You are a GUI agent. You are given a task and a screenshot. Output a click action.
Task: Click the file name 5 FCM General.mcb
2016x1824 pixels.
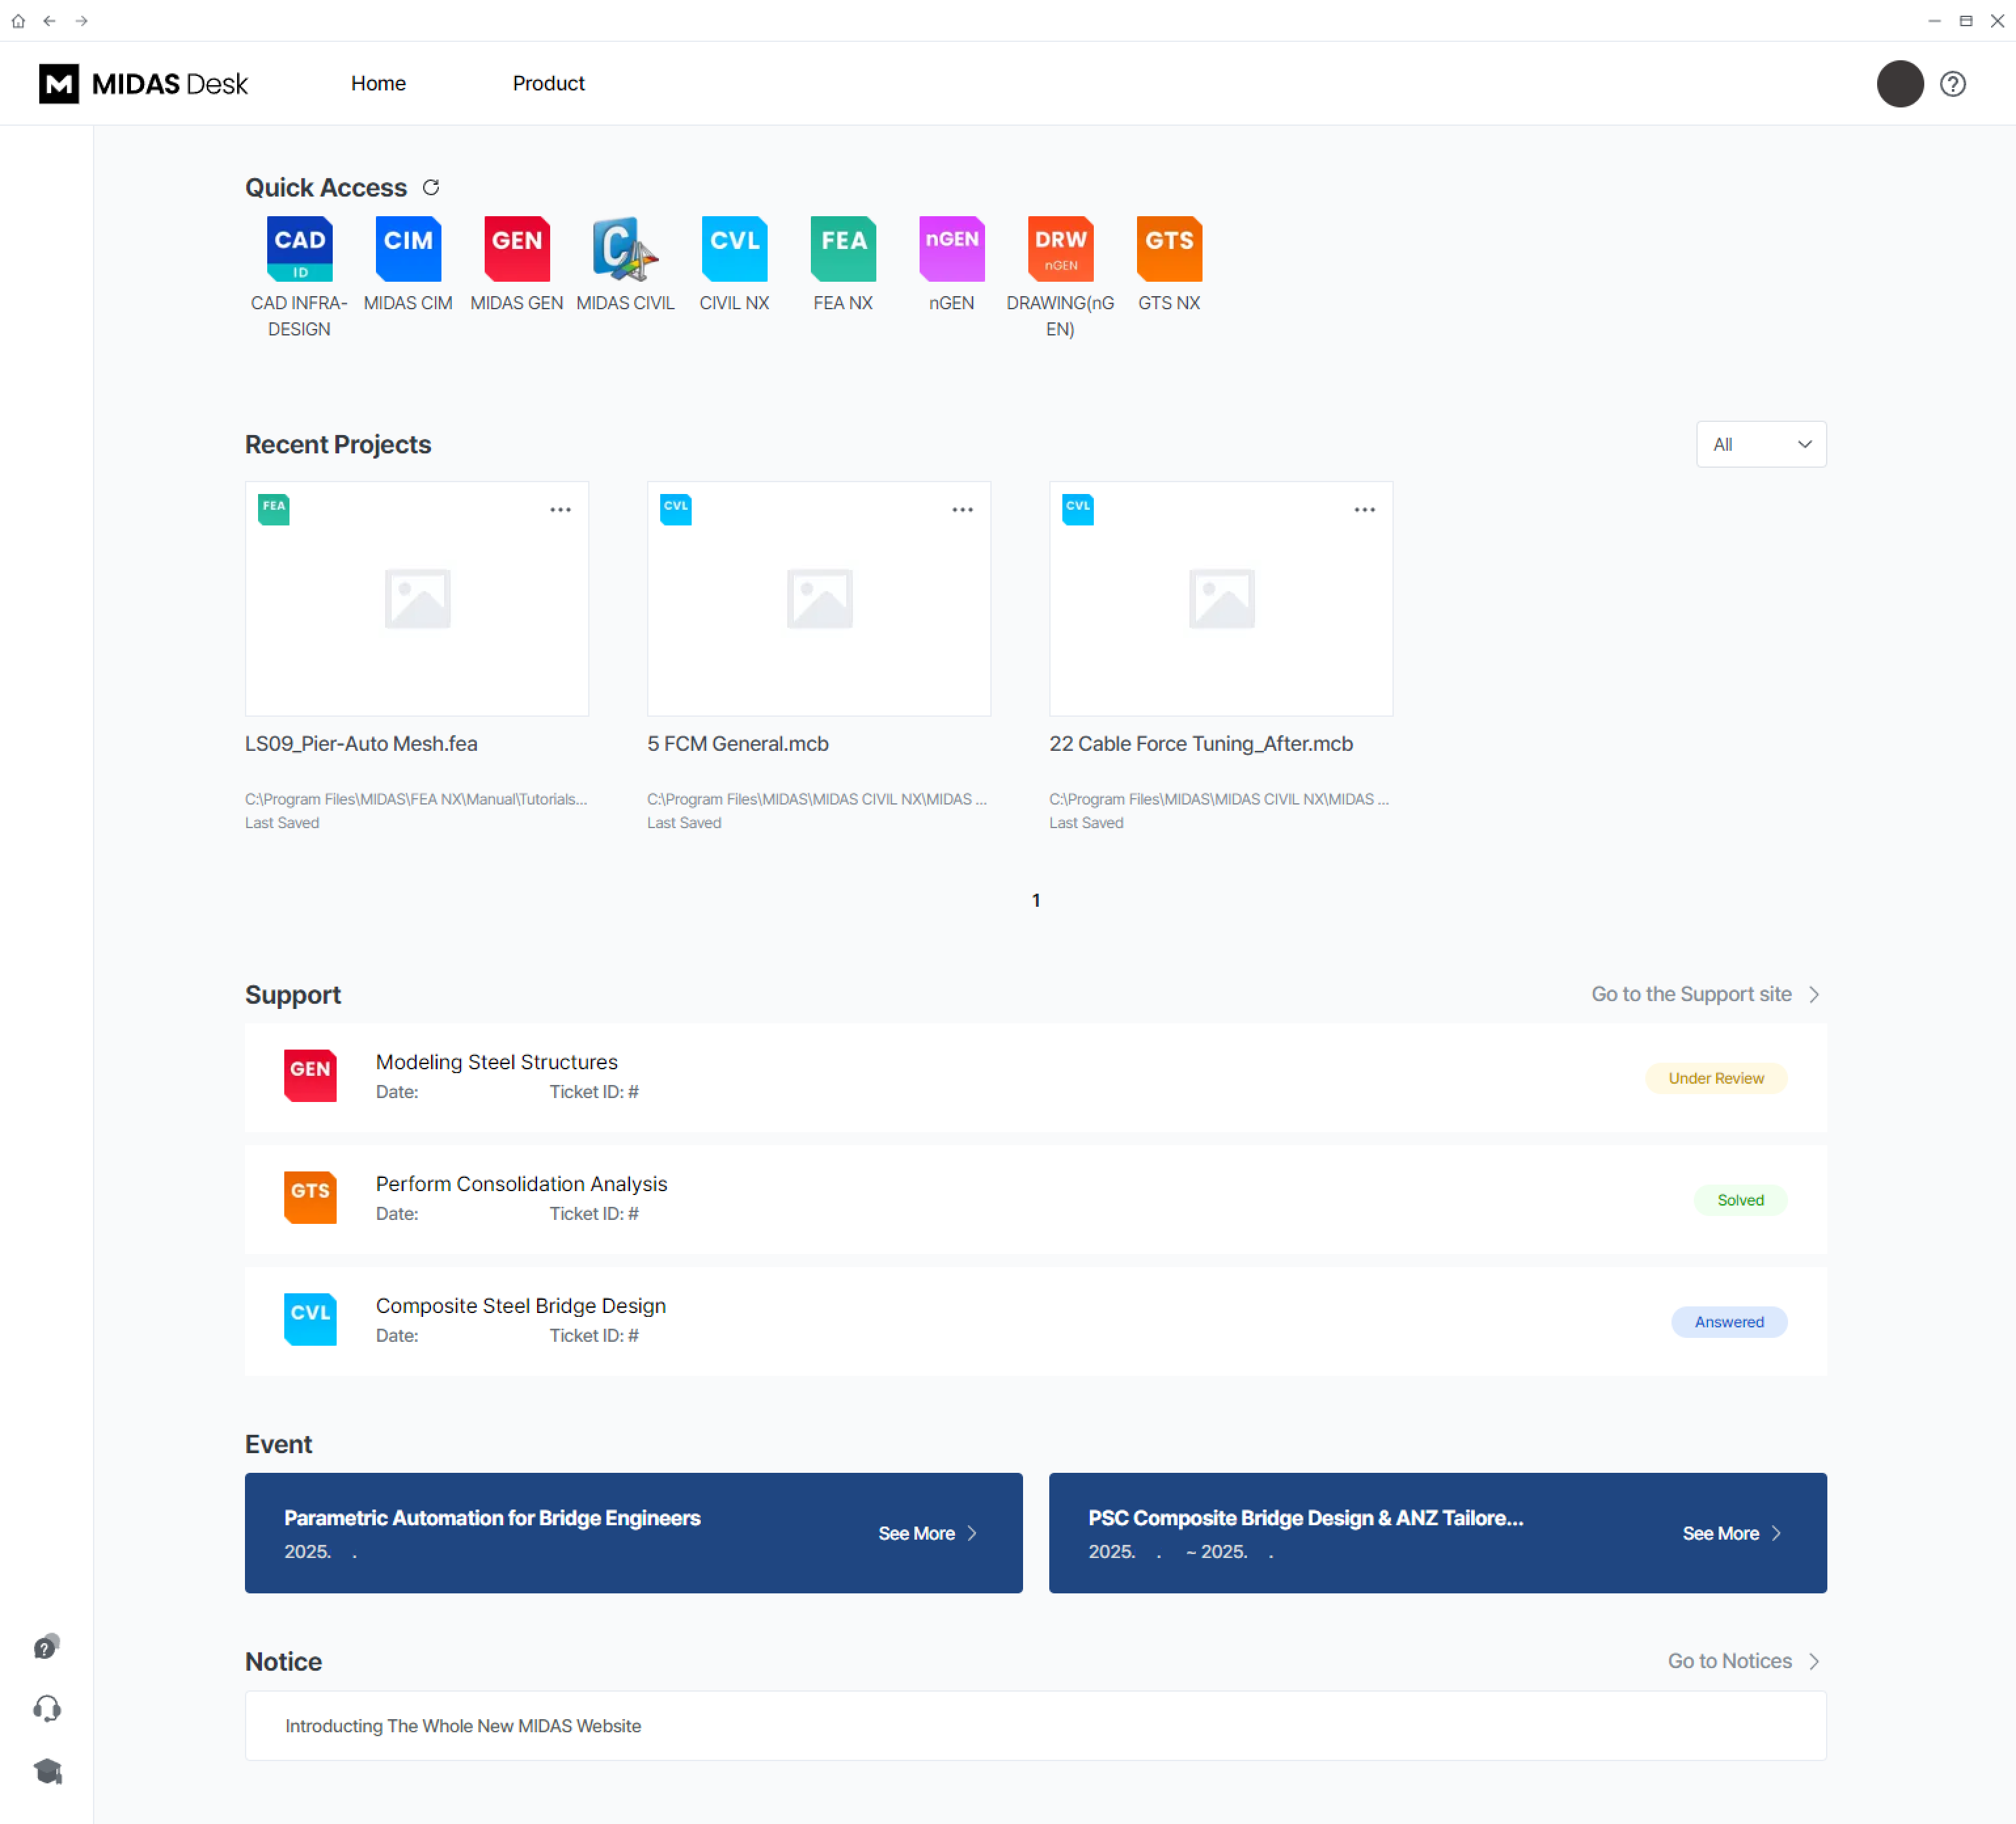click(x=737, y=744)
